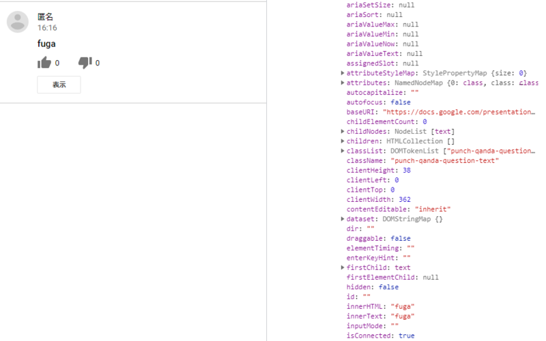Click the thumbs down icon
The image size is (546, 341).
coord(85,63)
